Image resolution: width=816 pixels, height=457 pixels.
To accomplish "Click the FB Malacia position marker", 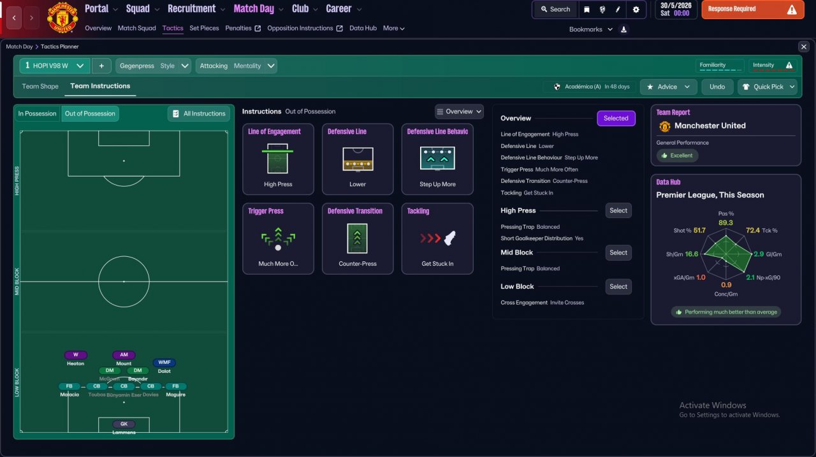I will (x=69, y=386).
